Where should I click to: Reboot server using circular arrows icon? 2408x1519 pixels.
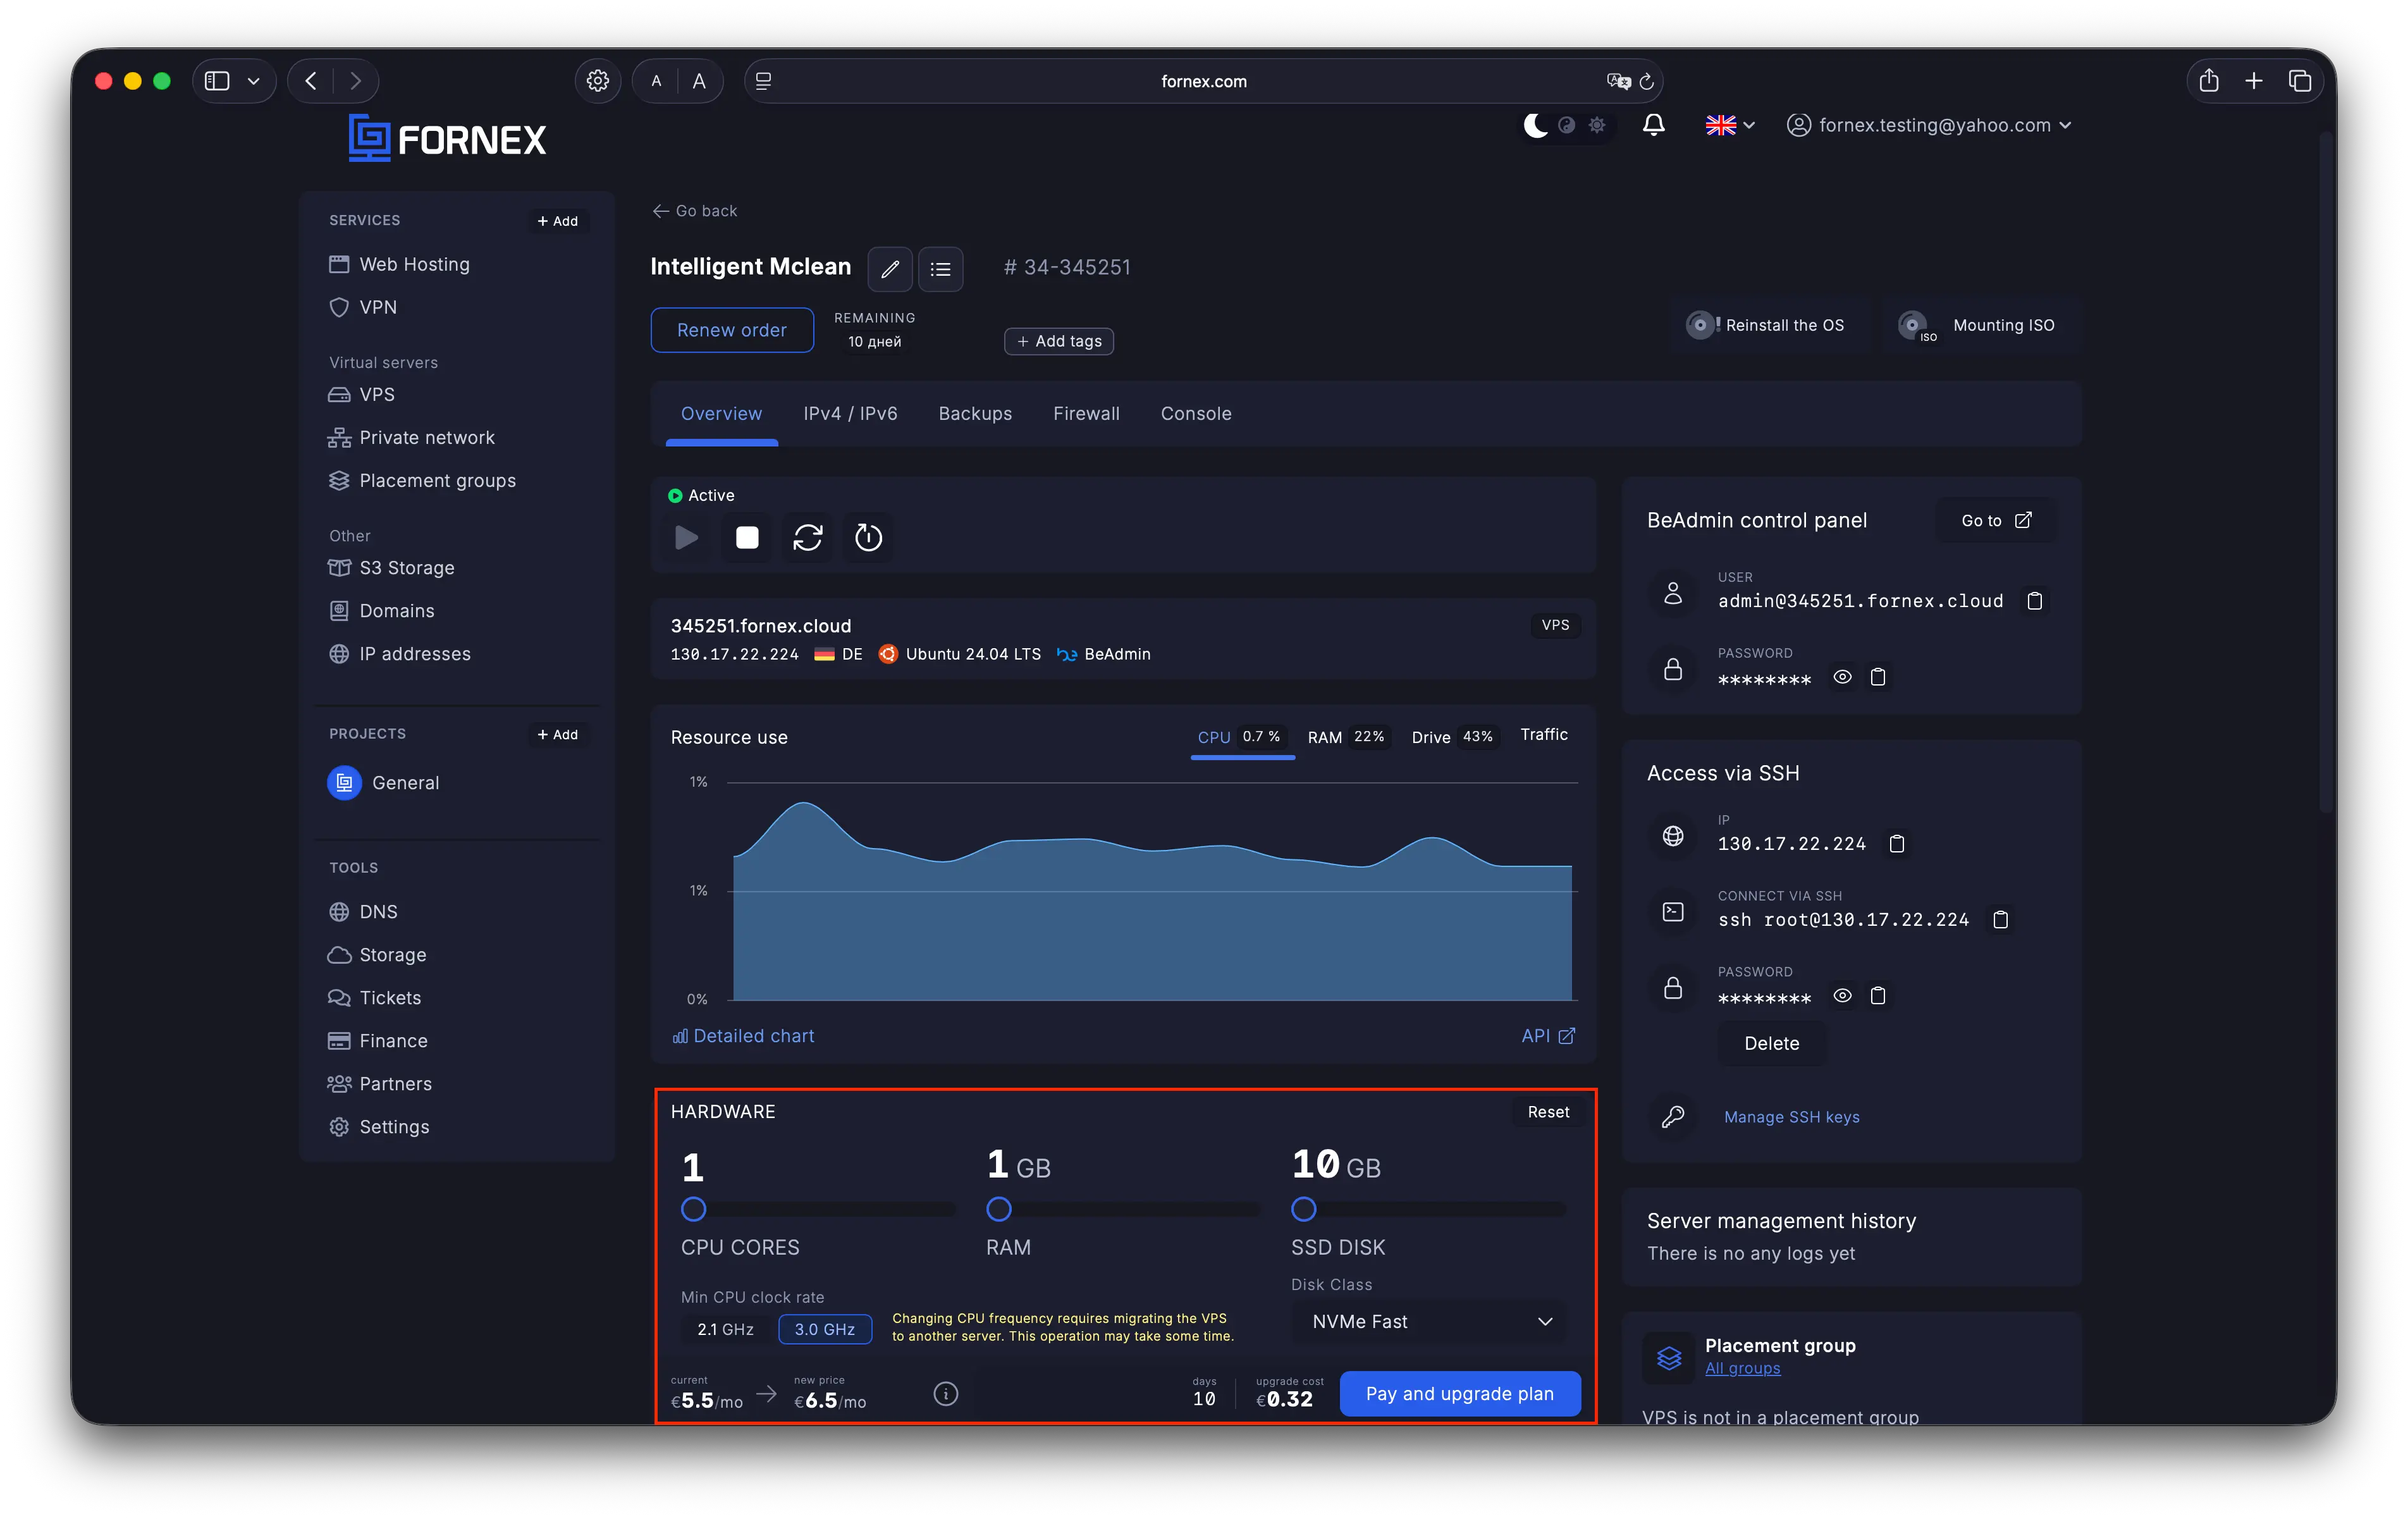pyautogui.click(x=807, y=537)
